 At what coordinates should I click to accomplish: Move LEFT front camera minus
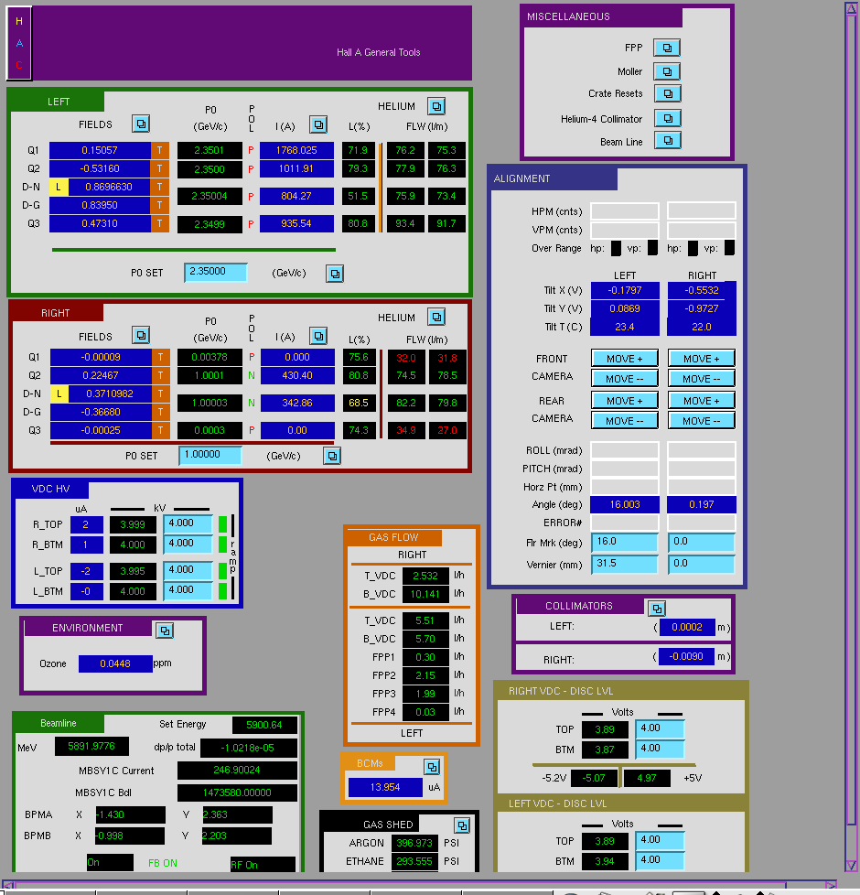(625, 379)
